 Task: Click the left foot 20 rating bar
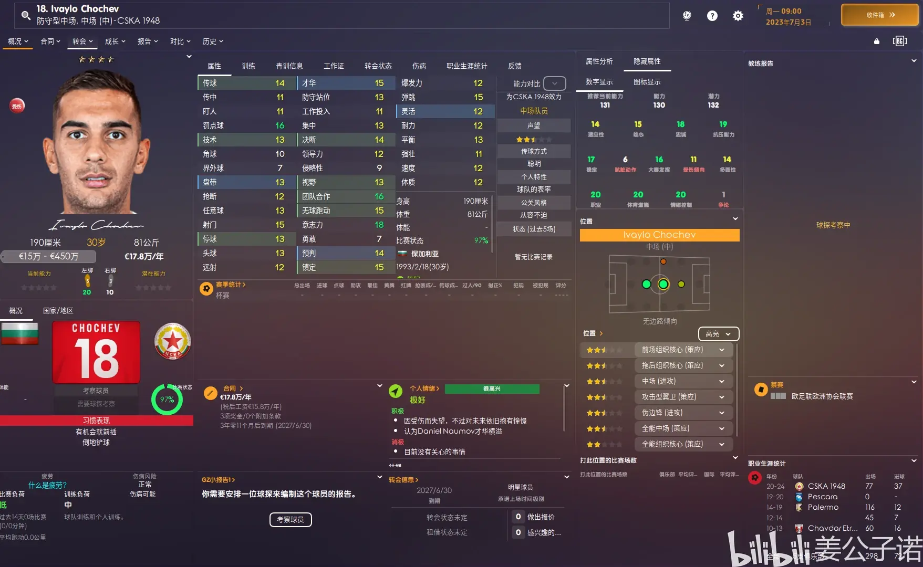coord(87,281)
